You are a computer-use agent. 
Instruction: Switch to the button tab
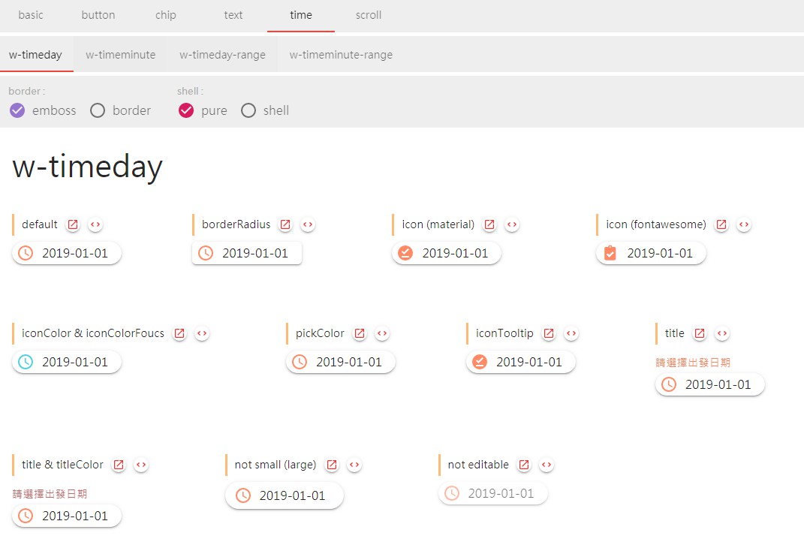(98, 15)
